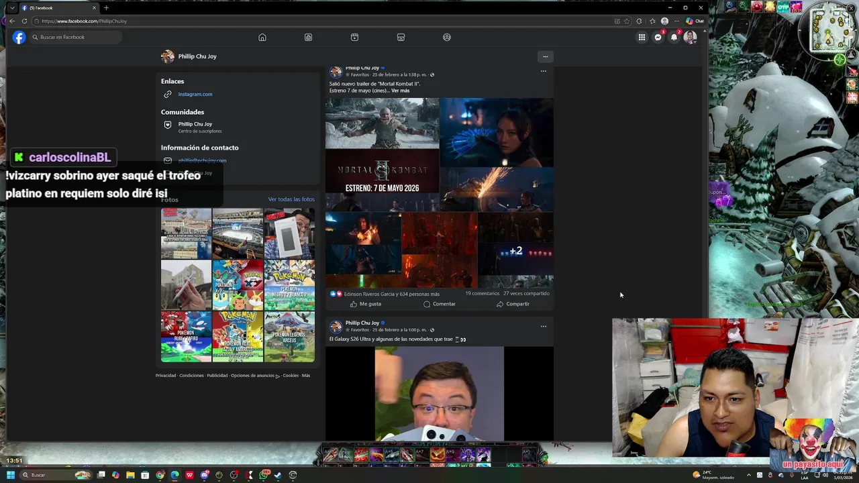Open the browser Chat copilot button
The width and height of the screenshot is (859, 483).
pyautogui.click(x=695, y=21)
